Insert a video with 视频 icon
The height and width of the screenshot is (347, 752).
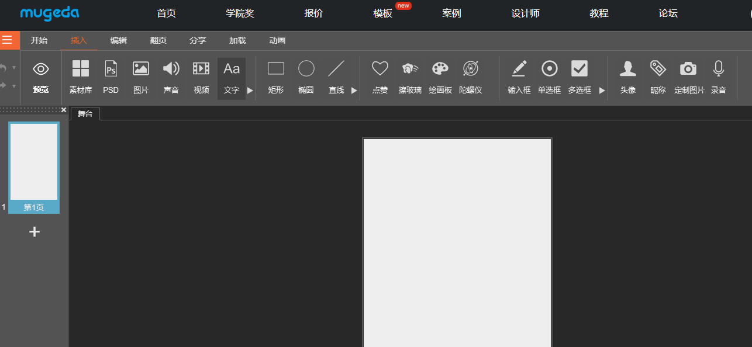pyautogui.click(x=201, y=78)
